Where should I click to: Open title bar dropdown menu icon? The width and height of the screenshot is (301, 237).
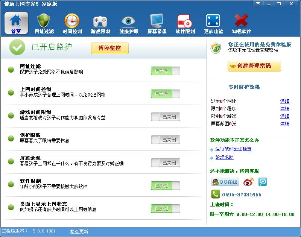point(258,4)
